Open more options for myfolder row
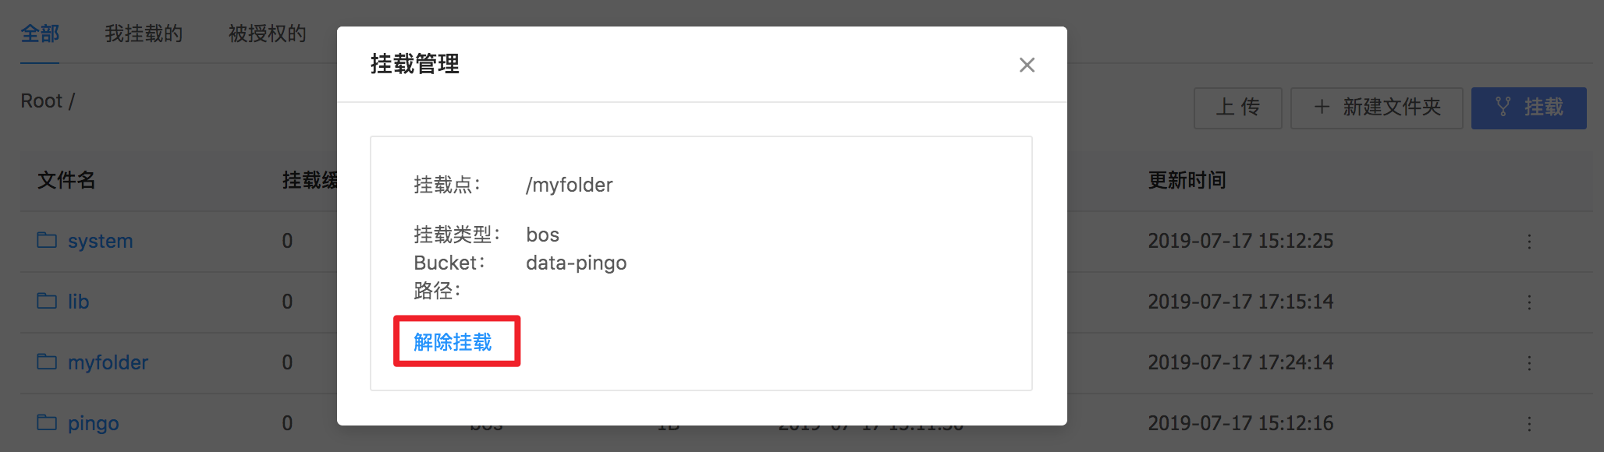This screenshot has width=1604, height=452. (1529, 363)
